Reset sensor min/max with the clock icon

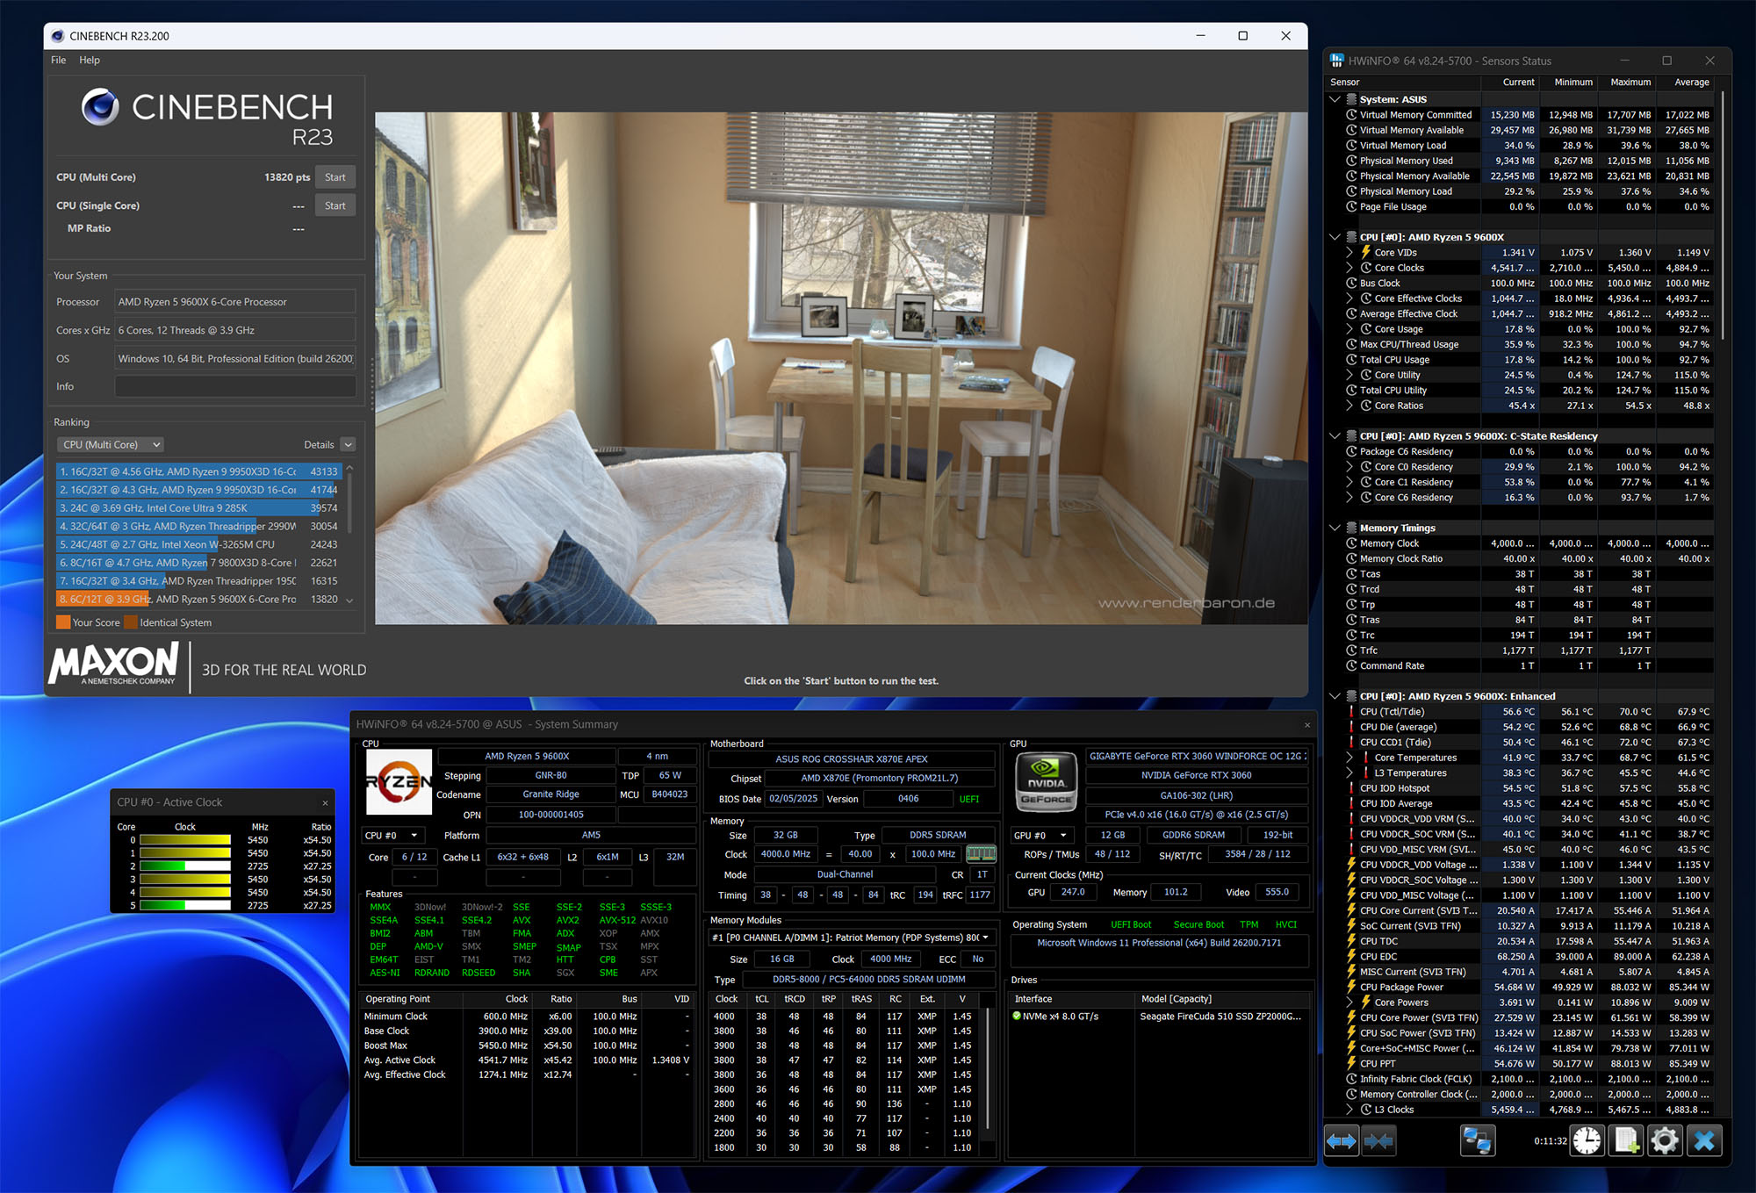[x=1587, y=1141]
